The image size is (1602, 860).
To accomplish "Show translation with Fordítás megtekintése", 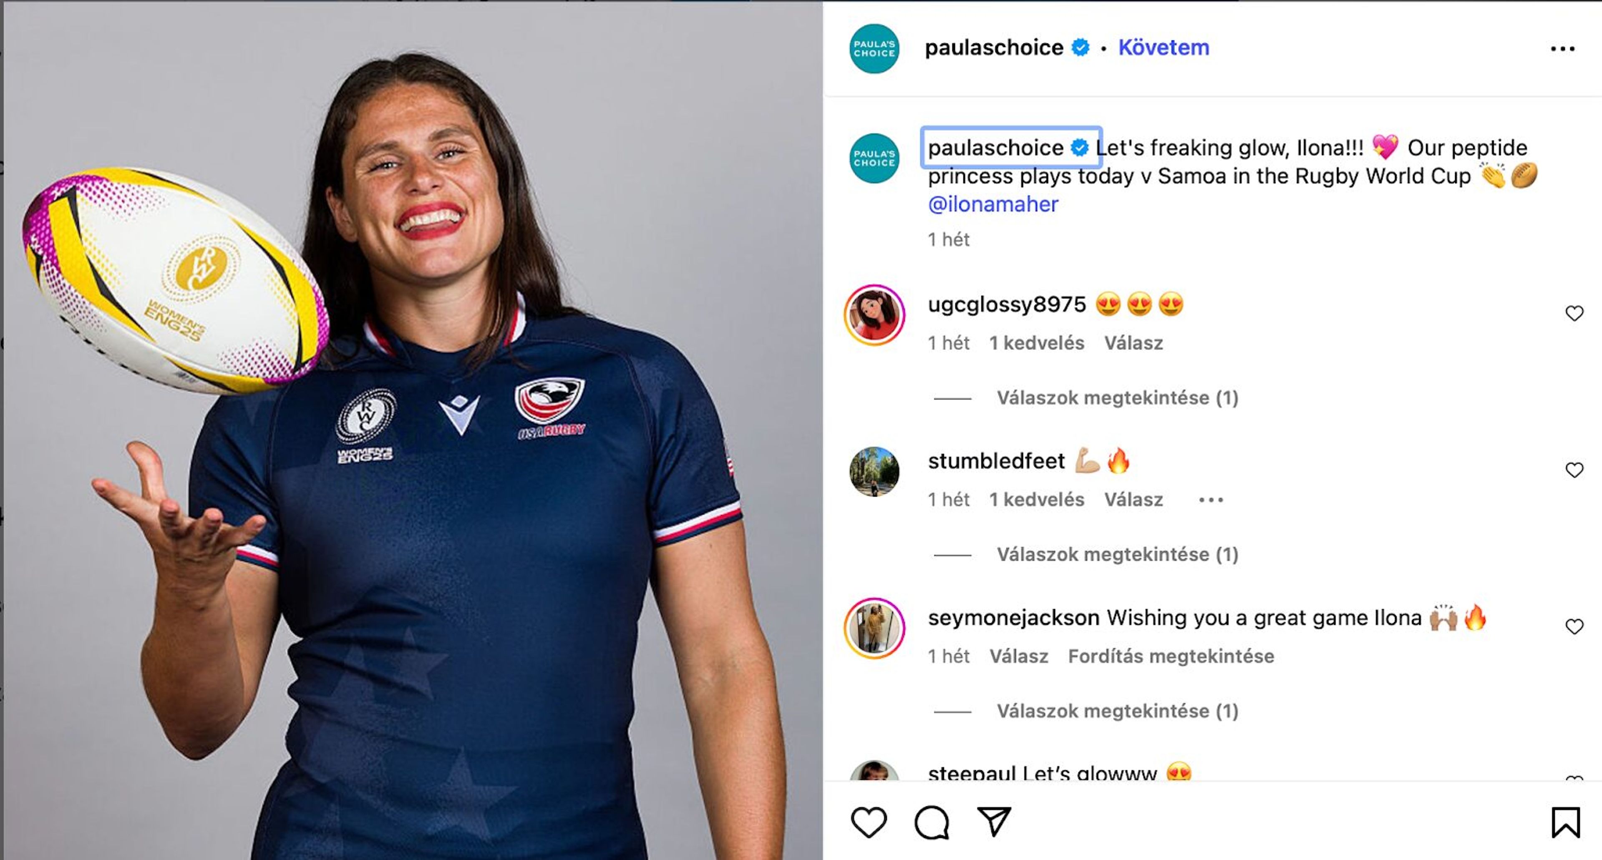I will 1171,656.
